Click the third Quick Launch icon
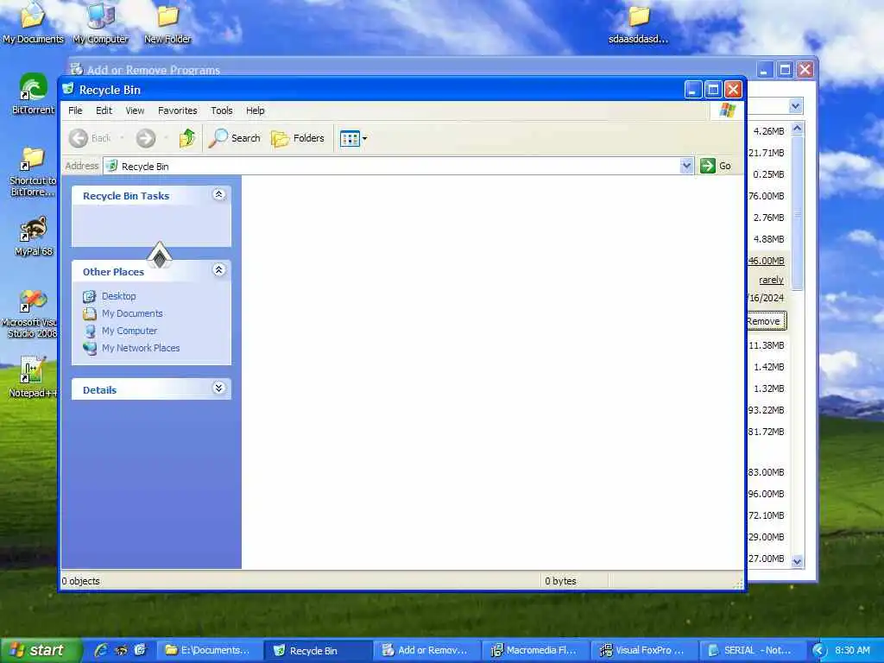Screen dimensions: 884x663 (x=140, y=650)
